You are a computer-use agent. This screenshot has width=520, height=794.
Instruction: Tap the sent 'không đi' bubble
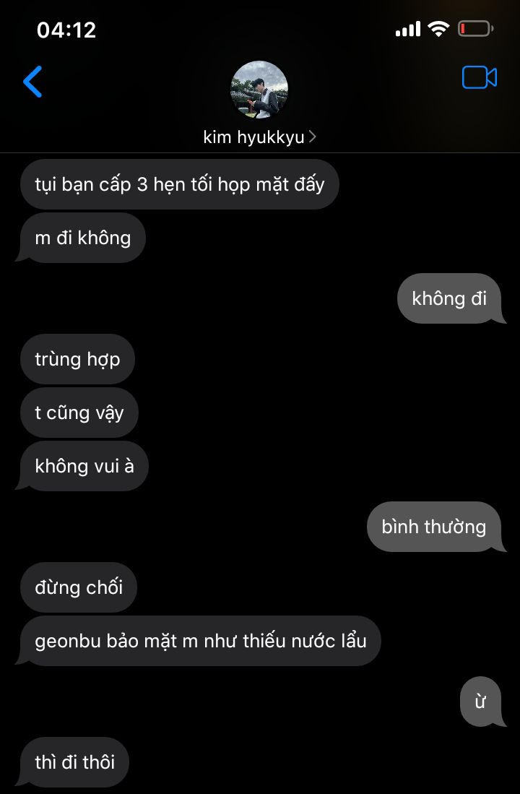(x=451, y=298)
